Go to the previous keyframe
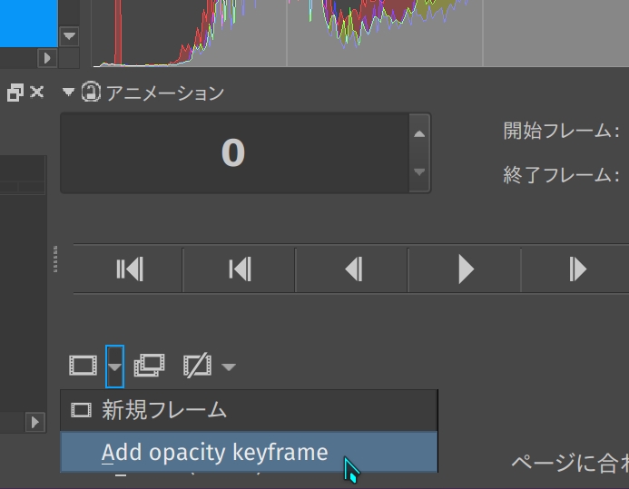This screenshot has width=629, height=489. pos(240,269)
